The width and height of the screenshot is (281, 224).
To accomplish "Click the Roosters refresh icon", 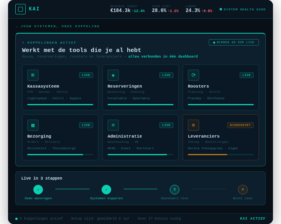I will click(x=193, y=75).
